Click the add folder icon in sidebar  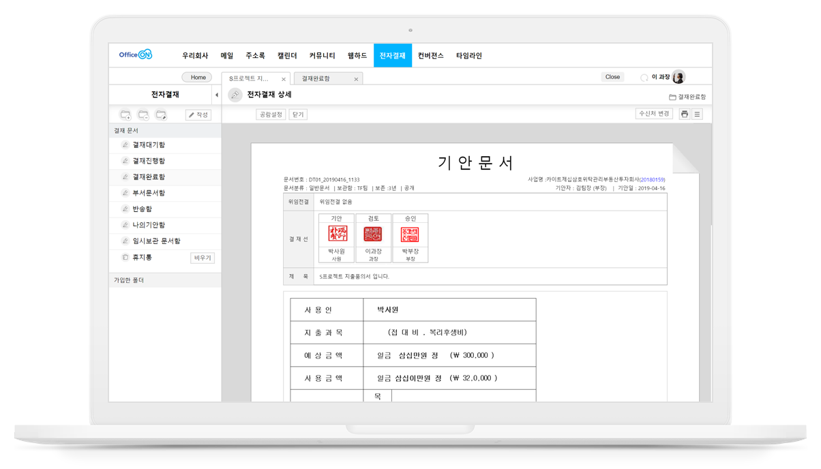click(125, 115)
